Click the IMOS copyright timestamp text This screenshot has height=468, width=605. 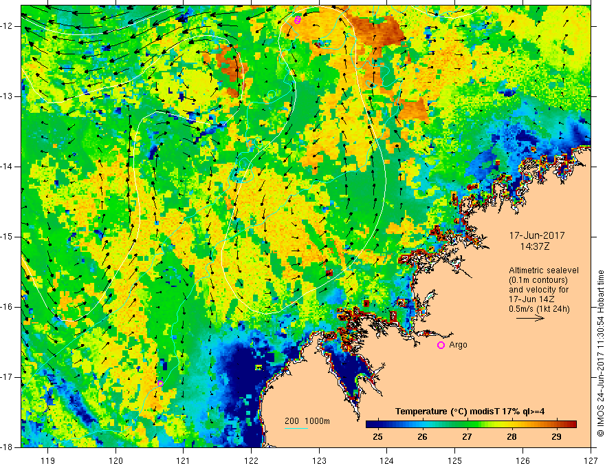click(x=600, y=353)
